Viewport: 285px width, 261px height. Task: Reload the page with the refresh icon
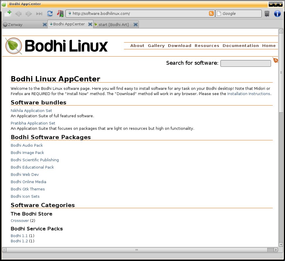coord(49,13)
